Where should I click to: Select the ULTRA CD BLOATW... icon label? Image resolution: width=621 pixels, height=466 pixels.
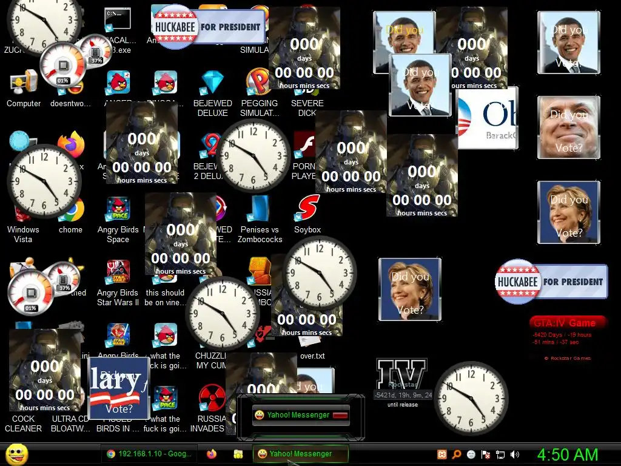coord(70,424)
